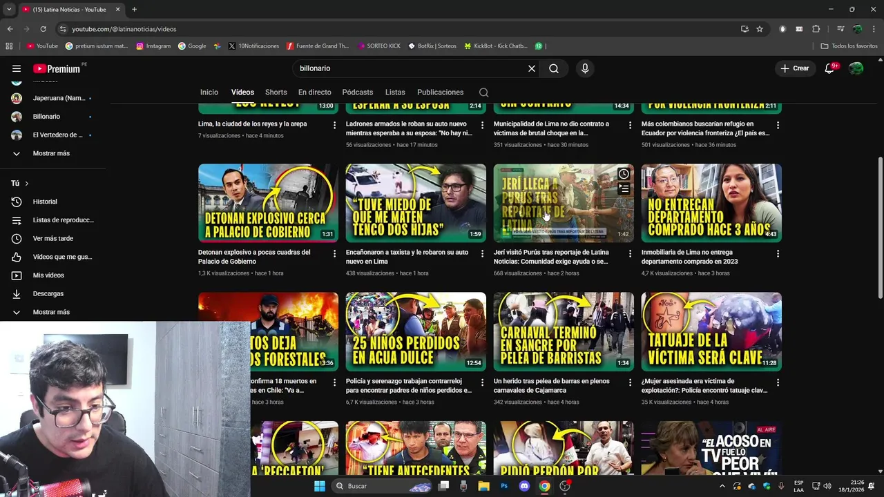Add Jerí Purús video to queue
Image resolution: width=884 pixels, height=497 pixels.
click(624, 188)
